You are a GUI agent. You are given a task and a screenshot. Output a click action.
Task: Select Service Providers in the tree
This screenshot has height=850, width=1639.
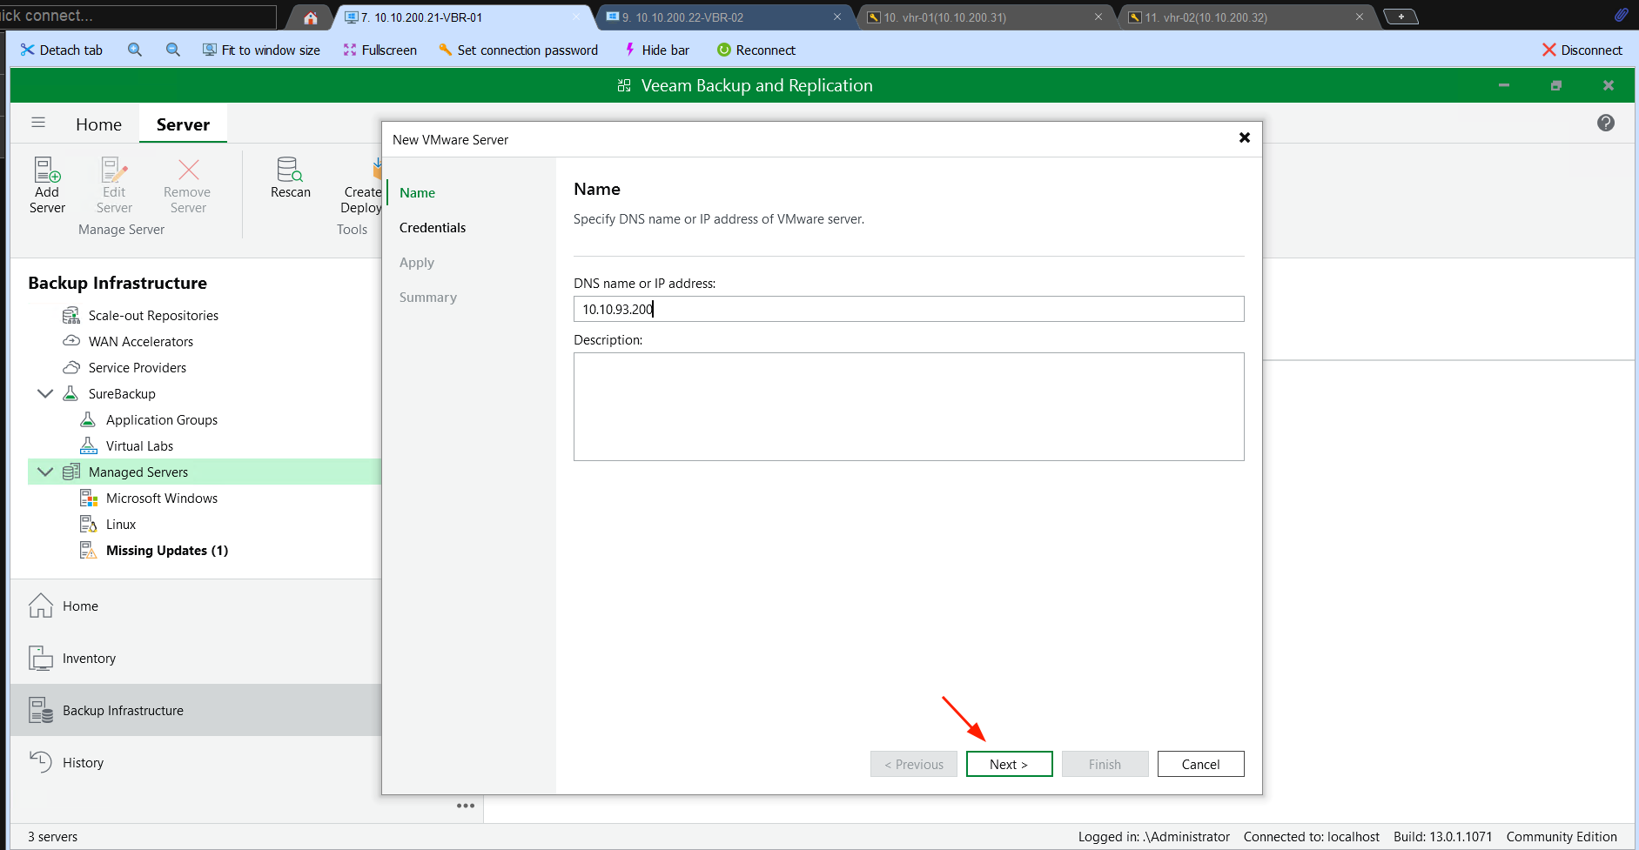pos(138,367)
